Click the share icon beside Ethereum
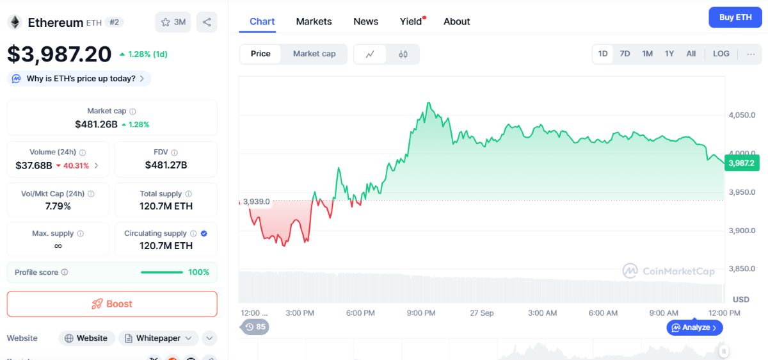This screenshot has height=360, width=768. 207,22
